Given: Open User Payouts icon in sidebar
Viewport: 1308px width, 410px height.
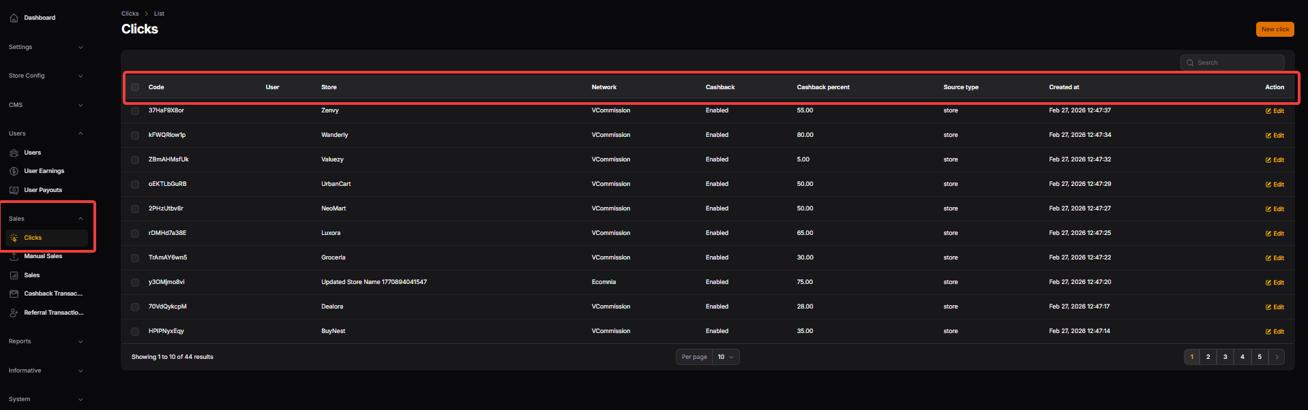Looking at the screenshot, I should click(14, 190).
